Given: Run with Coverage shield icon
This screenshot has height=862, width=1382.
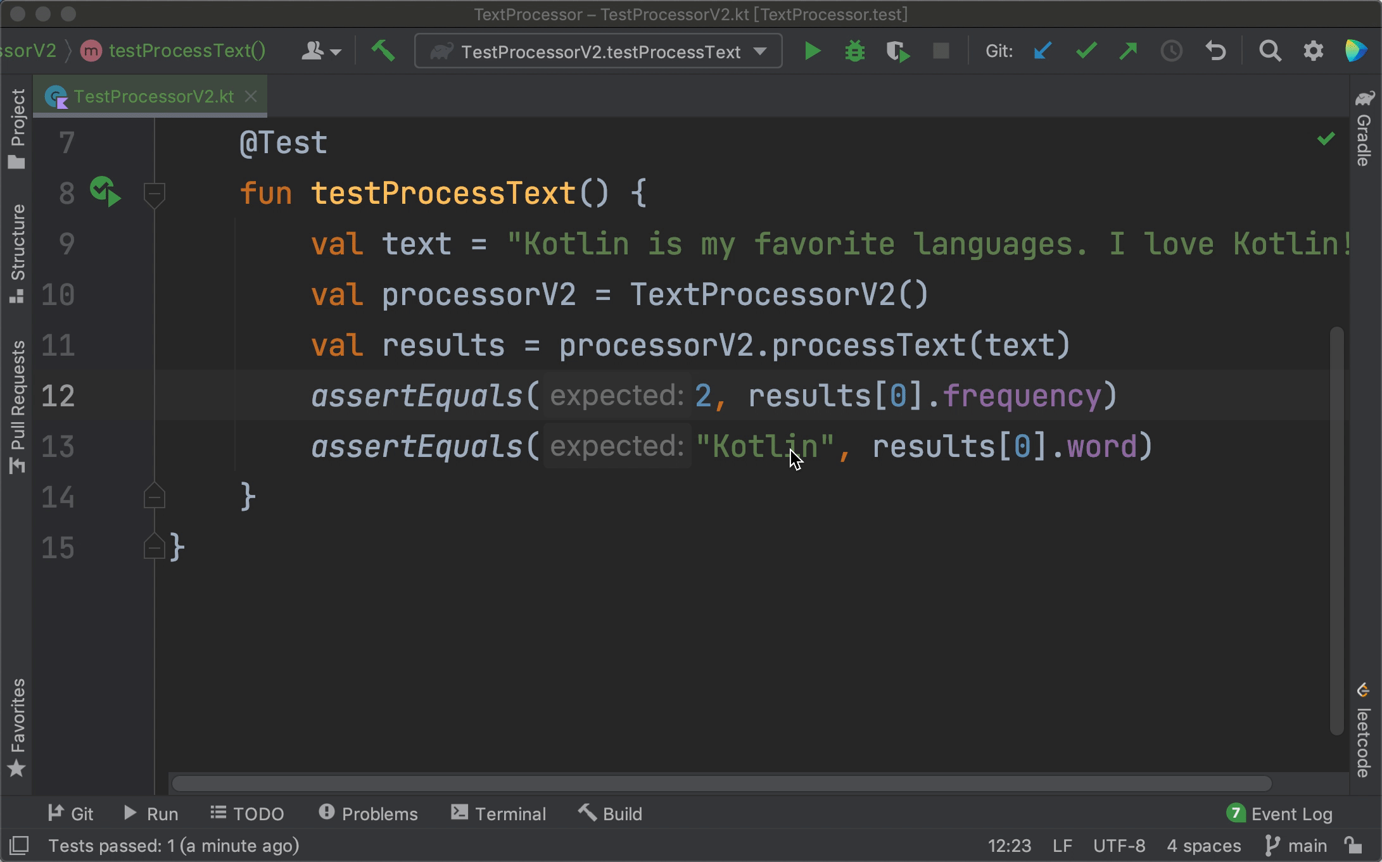Looking at the screenshot, I should pyautogui.click(x=897, y=51).
